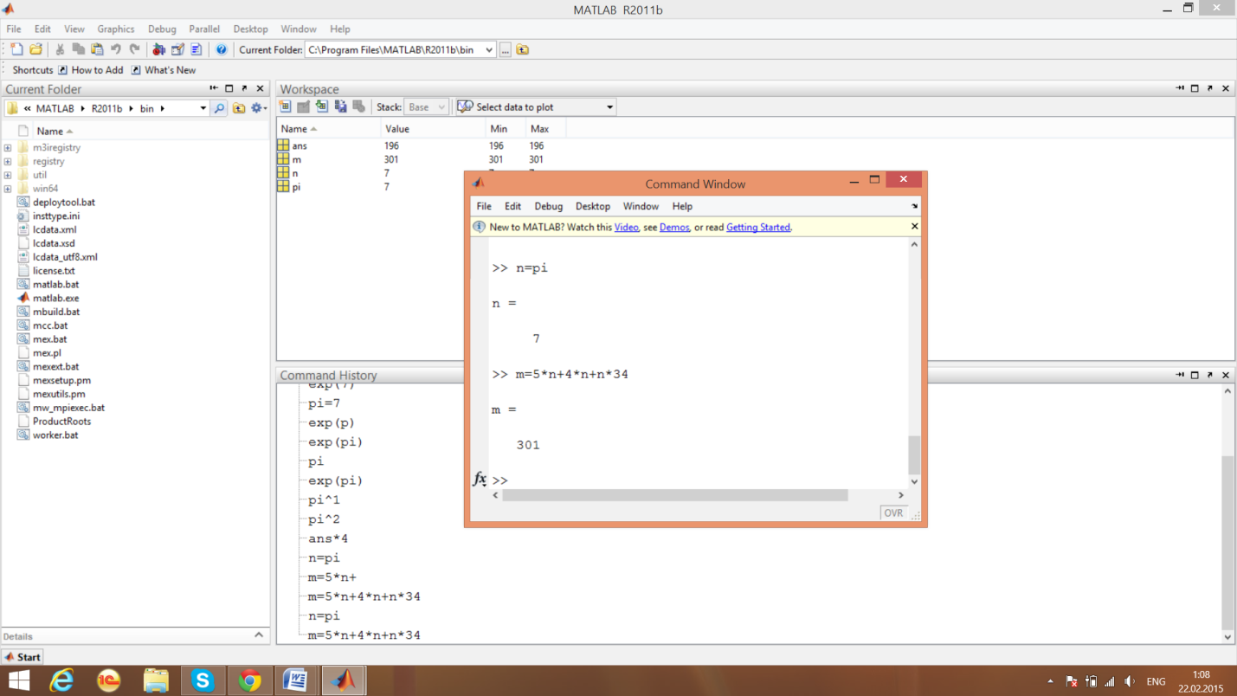Click the command prompt input line
This screenshot has height=696, width=1237.
tap(699, 480)
